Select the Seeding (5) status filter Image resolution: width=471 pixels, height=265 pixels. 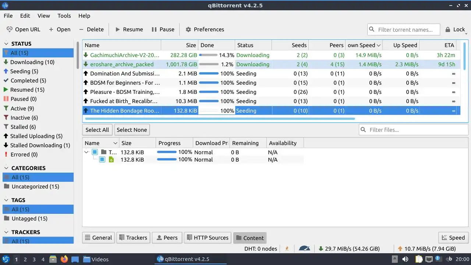[38, 71]
